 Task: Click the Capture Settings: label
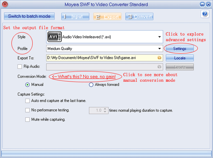pos(31,94)
